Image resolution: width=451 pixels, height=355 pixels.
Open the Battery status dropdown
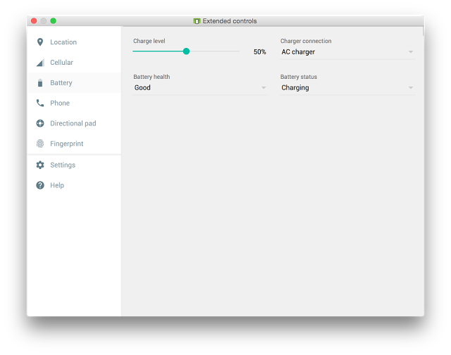347,88
